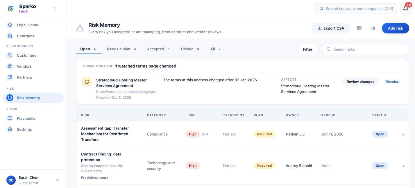
Task: Click the Risk Memory warning triangle icon
Action: point(80,28)
